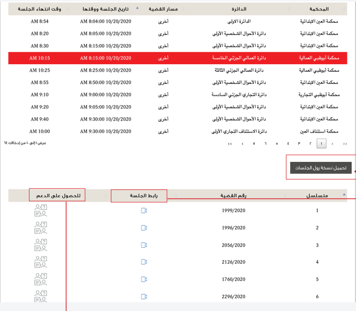Click end time AM 8:30
356x311 pixels.
point(39,46)
